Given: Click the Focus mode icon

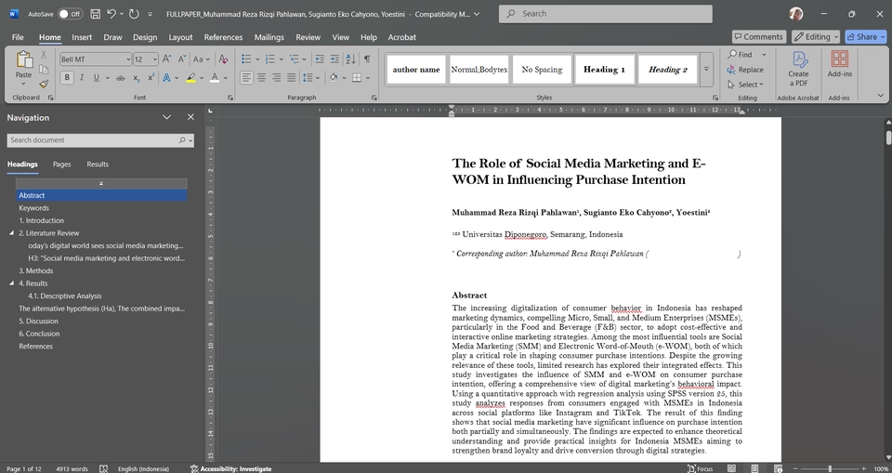Looking at the screenshot, I should click(x=700, y=468).
